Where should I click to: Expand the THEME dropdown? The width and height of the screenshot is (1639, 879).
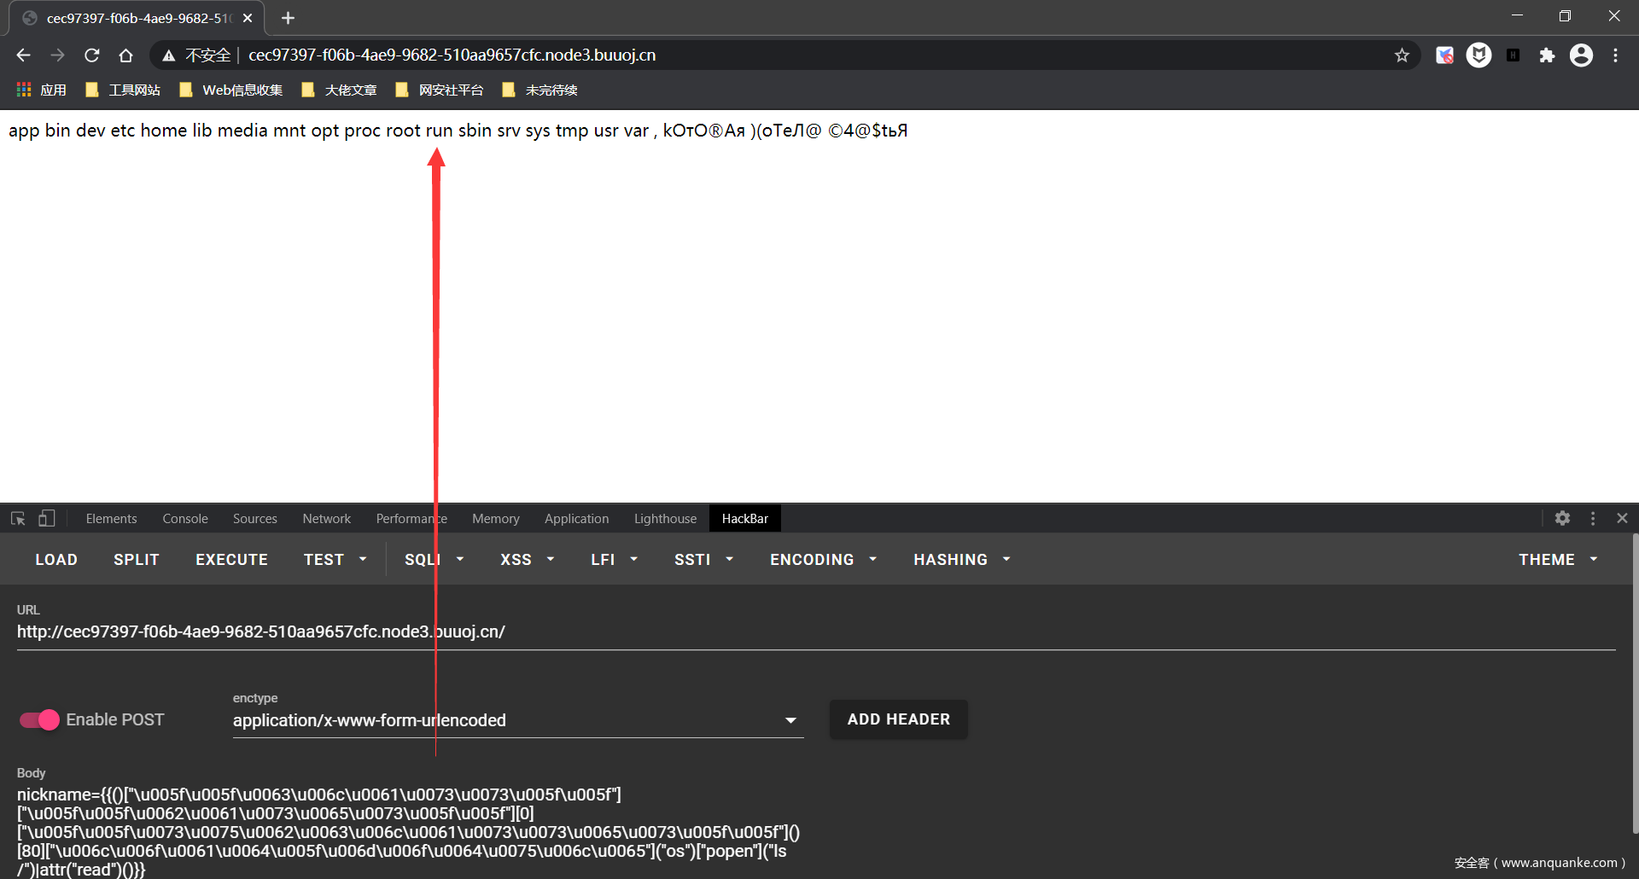[1557, 559]
